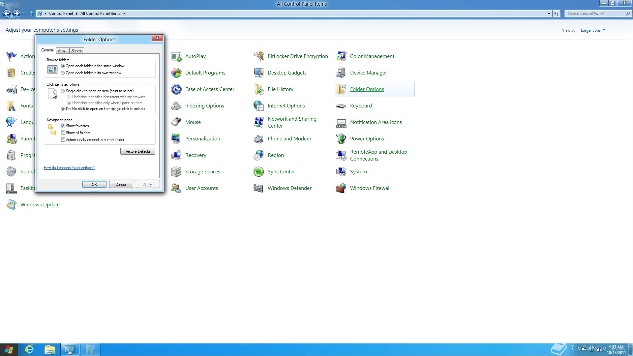
Task: Open the Personalization icon
Action: [x=176, y=139]
